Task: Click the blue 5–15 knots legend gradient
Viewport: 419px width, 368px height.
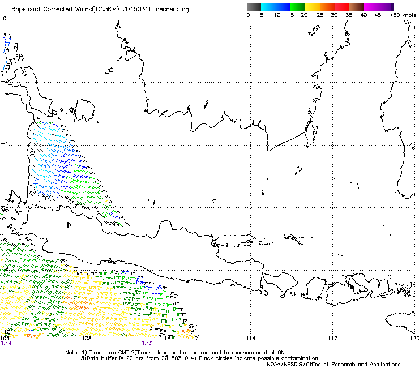Action: coord(276,7)
